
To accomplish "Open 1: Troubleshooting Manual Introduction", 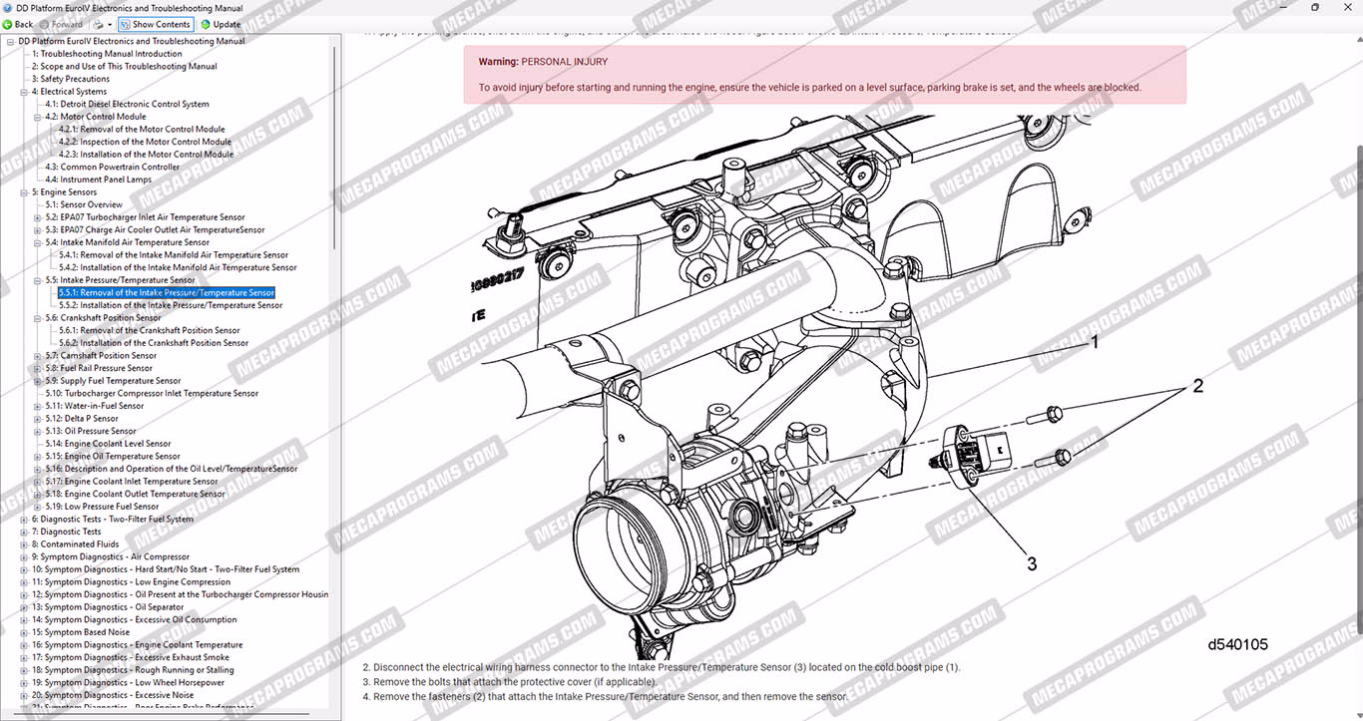I will (x=107, y=54).
